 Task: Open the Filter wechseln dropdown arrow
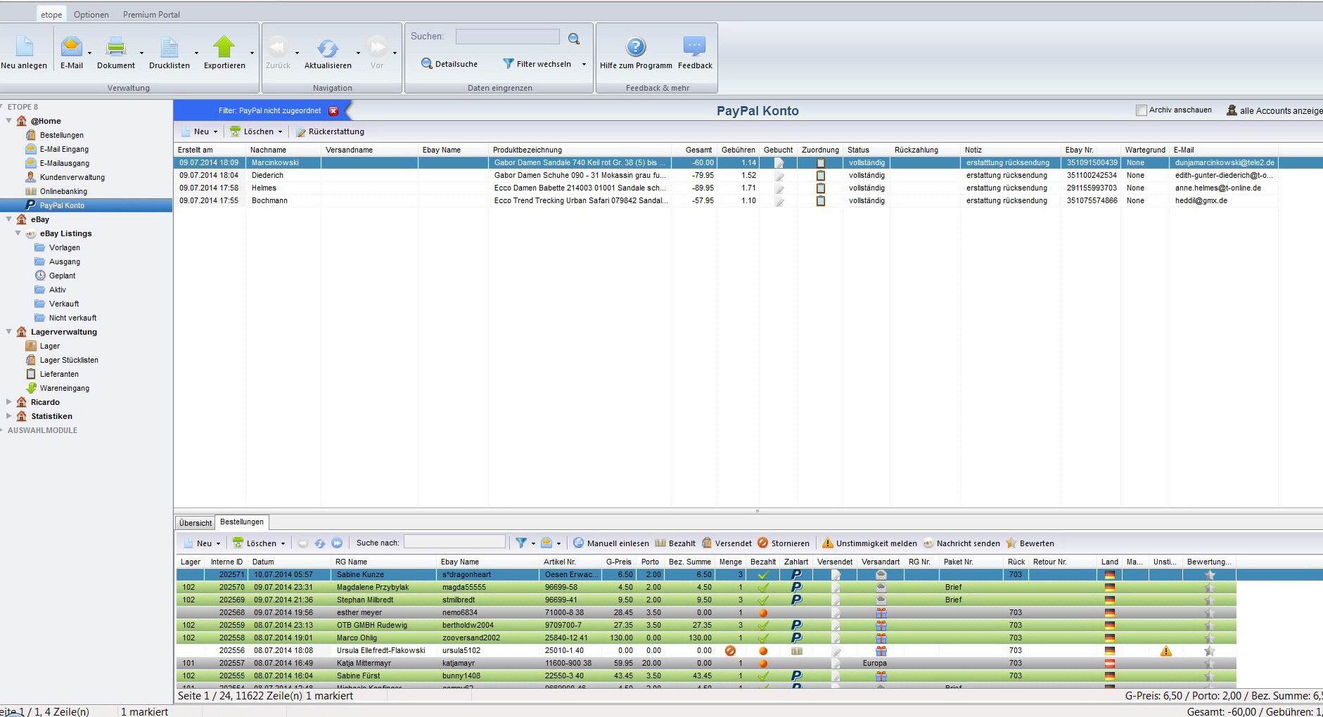pyautogui.click(x=584, y=64)
